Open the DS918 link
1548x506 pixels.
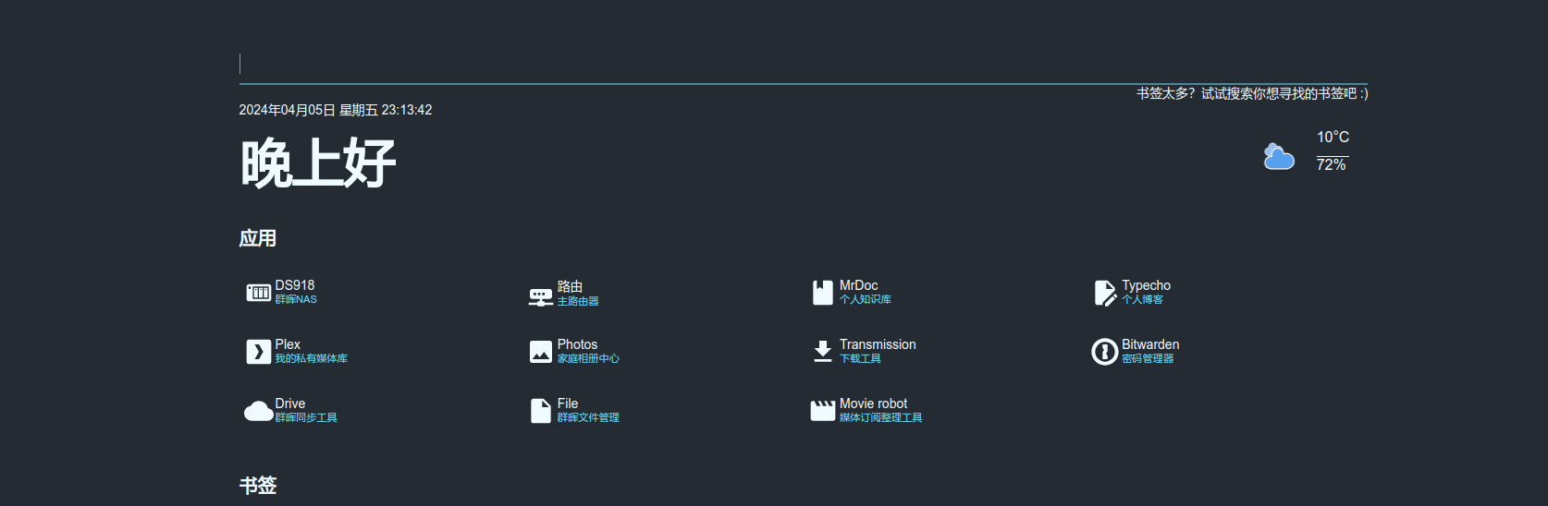pyautogui.click(x=295, y=285)
